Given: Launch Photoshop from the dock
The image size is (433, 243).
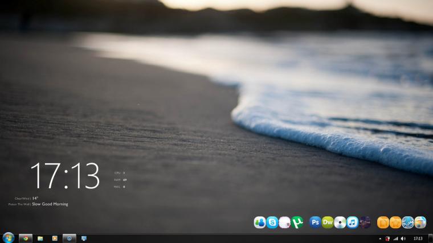Looking at the screenshot, I should pyautogui.click(x=315, y=223).
